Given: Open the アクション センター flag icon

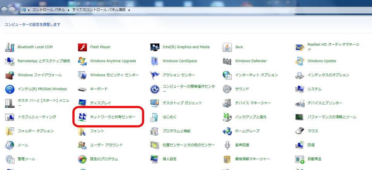Looking at the screenshot, I should (x=155, y=75).
